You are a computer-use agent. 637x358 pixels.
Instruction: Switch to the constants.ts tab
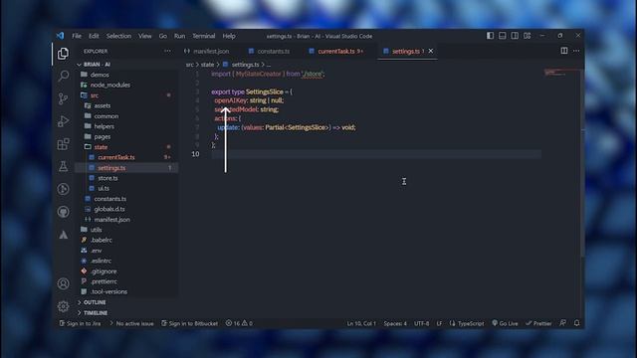(270, 51)
